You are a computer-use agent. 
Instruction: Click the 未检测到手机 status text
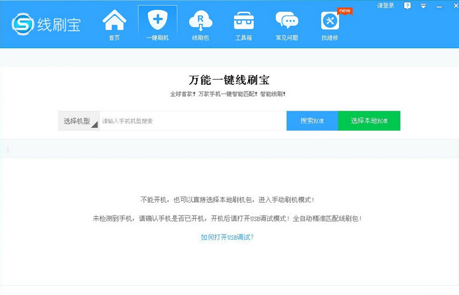tap(228, 219)
